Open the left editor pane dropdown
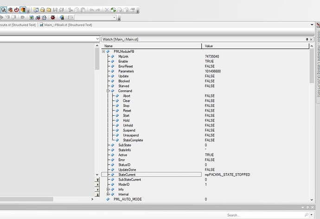 click(x=97, y=39)
